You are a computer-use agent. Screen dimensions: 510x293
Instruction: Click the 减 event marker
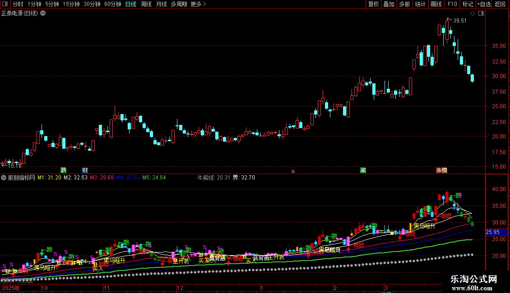pyautogui.click(x=363, y=170)
